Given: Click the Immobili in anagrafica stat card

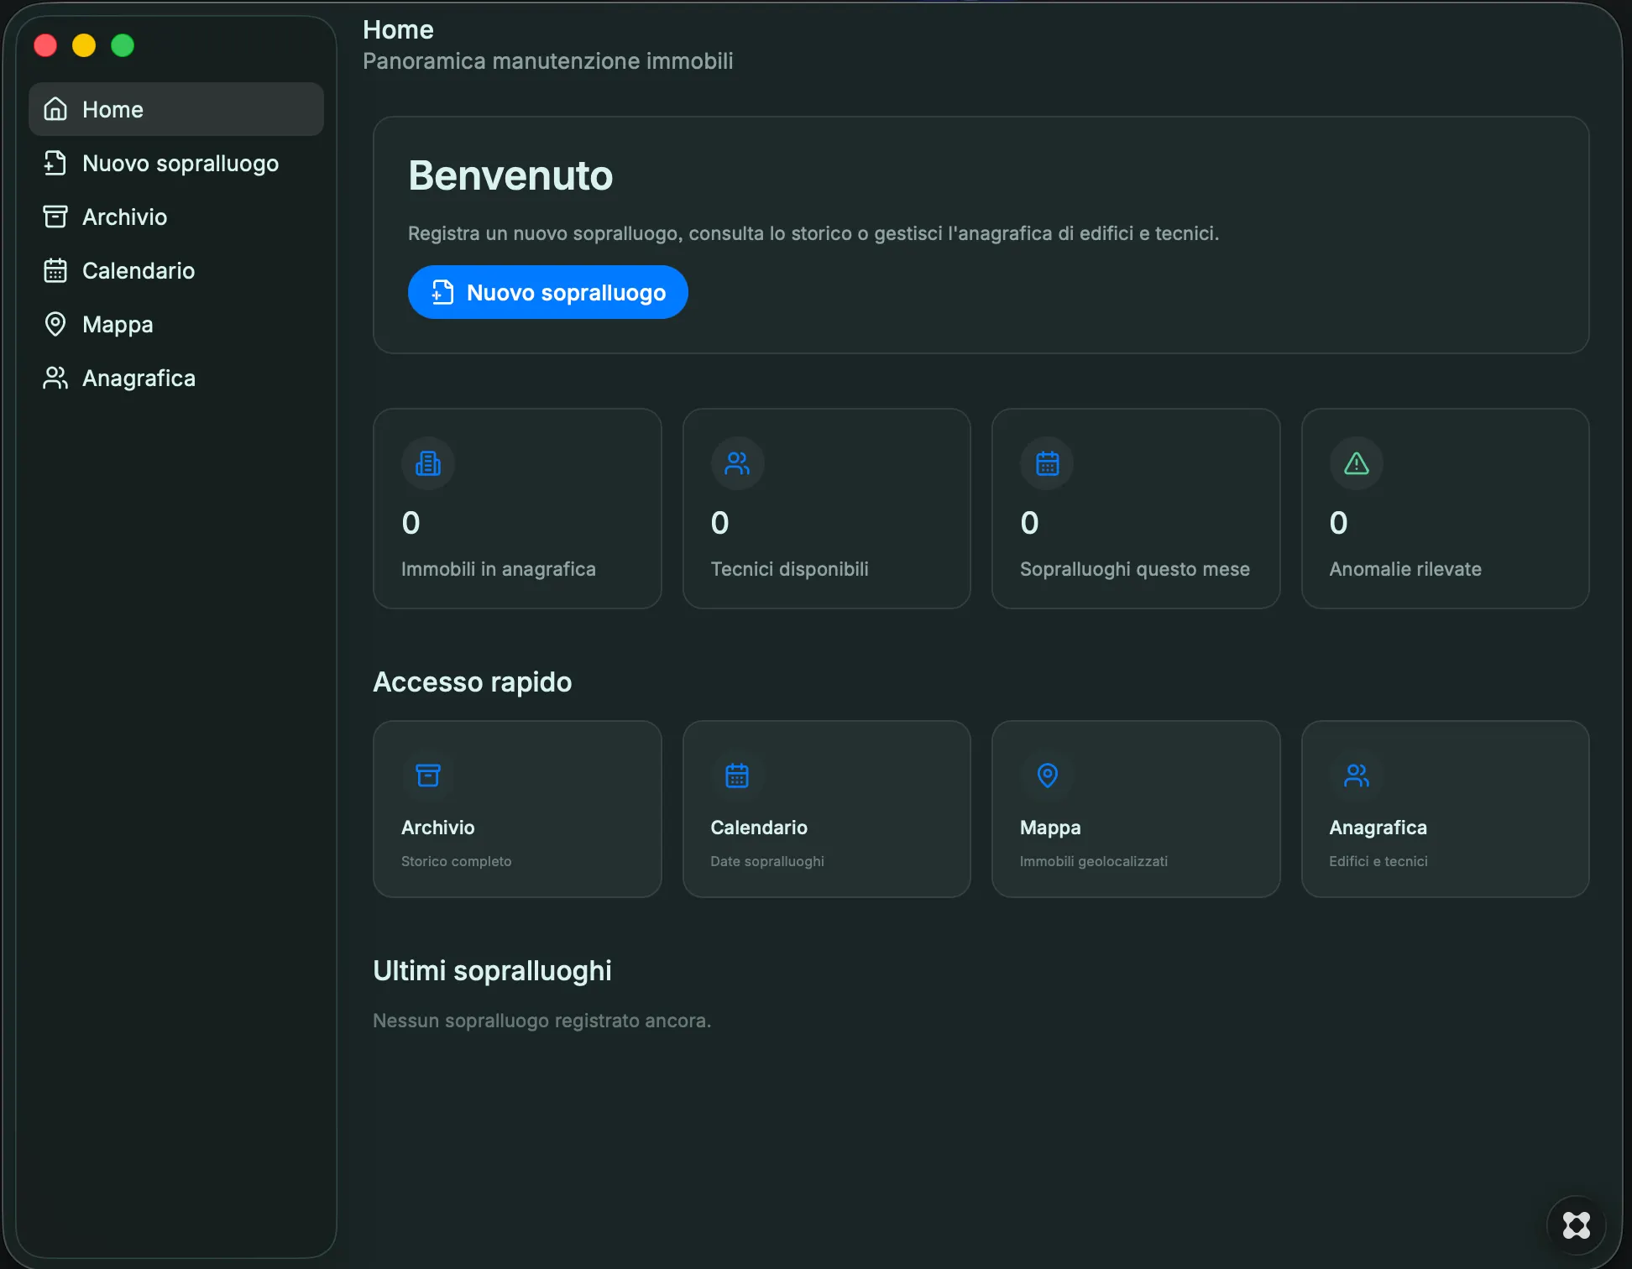Looking at the screenshot, I should click(517, 509).
